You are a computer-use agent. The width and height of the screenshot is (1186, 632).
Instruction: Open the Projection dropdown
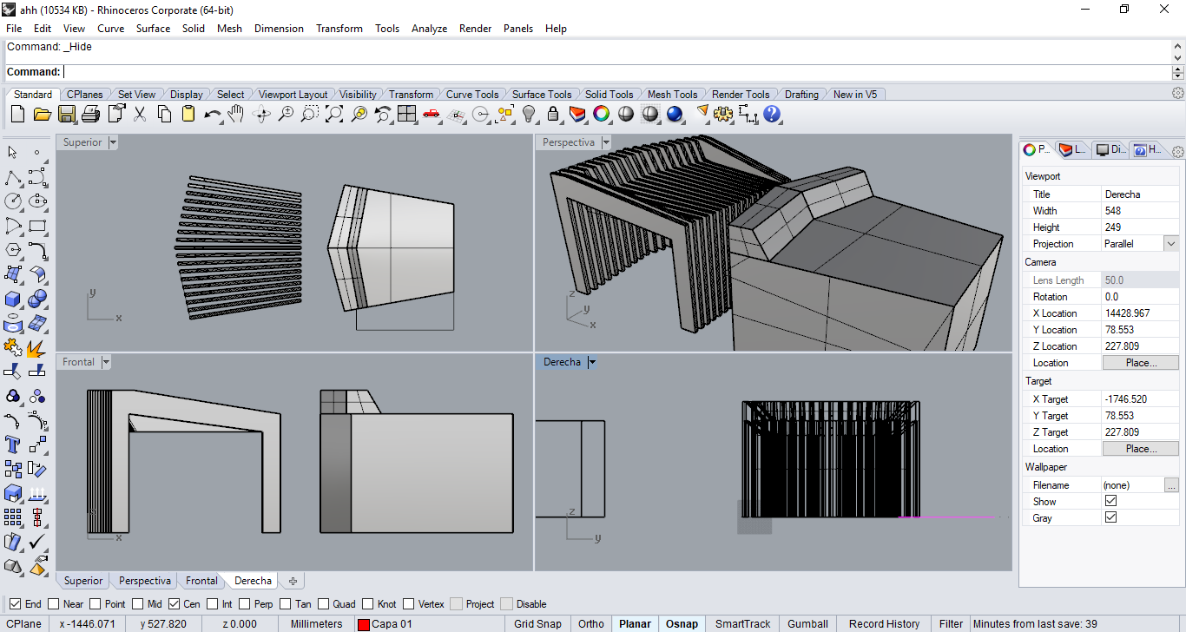coord(1170,244)
